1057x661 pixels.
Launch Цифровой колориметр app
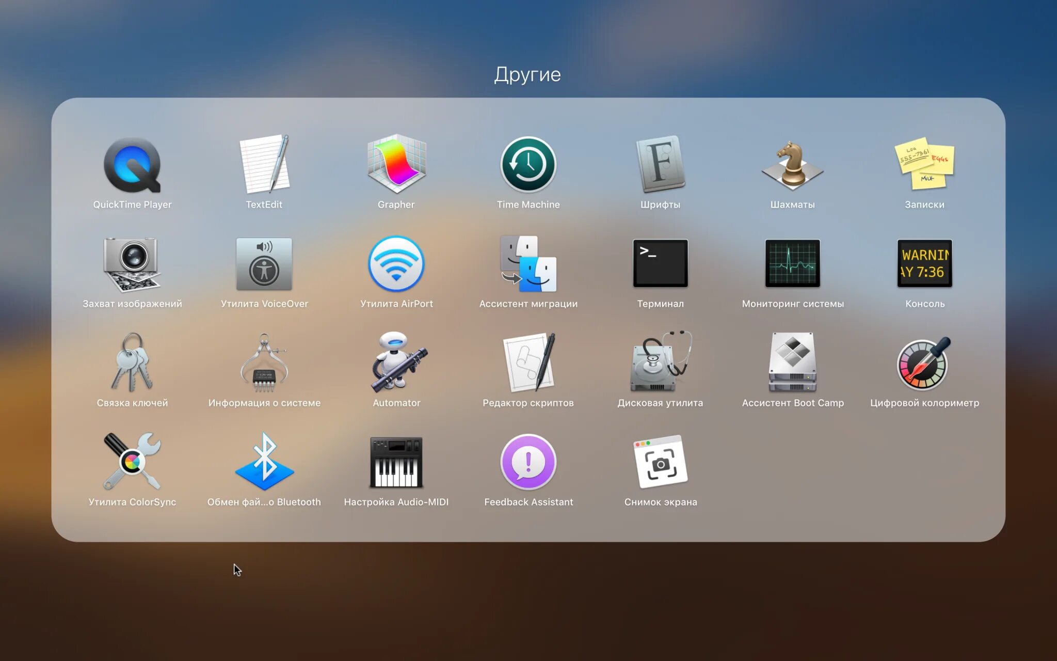tap(924, 364)
